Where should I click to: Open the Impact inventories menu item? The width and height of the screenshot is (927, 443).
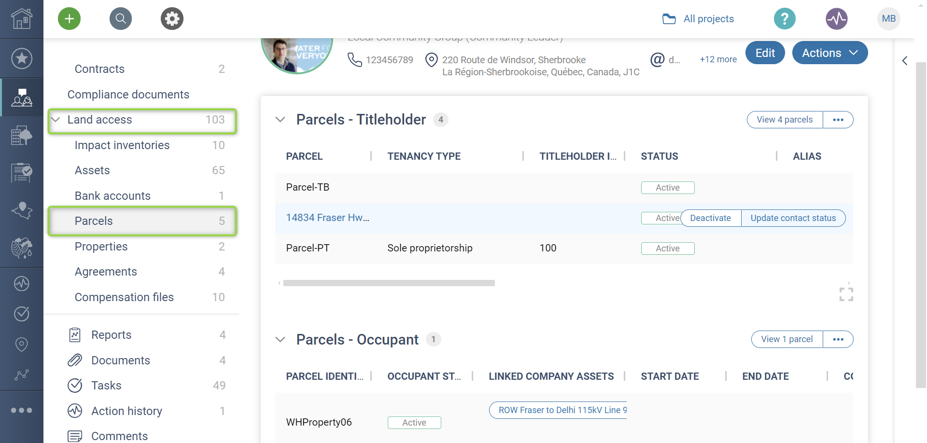(122, 145)
